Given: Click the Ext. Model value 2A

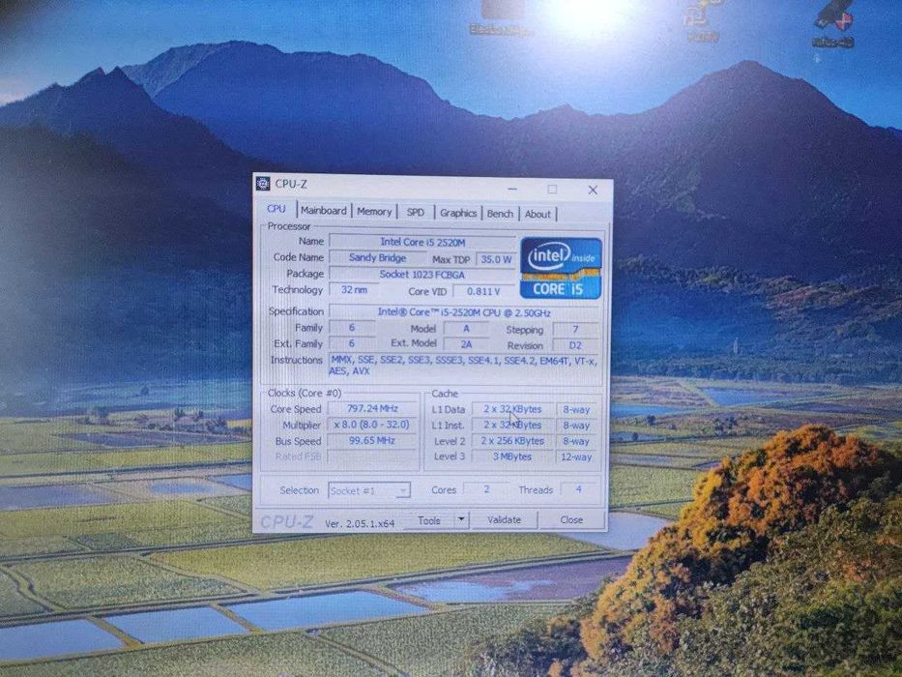Looking at the screenshot, I should [466, 344].
